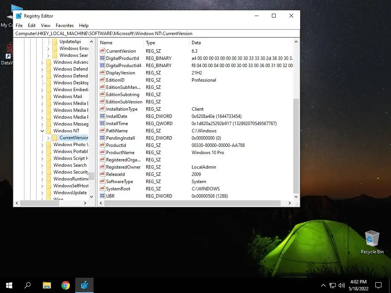Open File Explorer from the taskbar
This screenshot has height=293, width=391.
pyautogui.click(x=47, y=285)
